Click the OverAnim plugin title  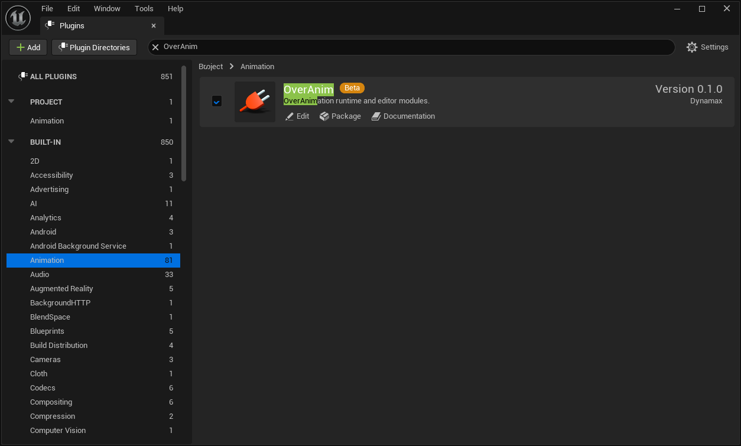click(308, 89)
